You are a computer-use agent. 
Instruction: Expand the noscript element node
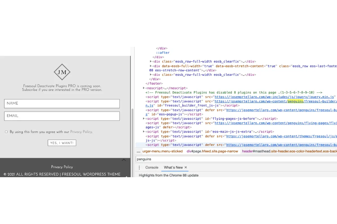point(144,88)
